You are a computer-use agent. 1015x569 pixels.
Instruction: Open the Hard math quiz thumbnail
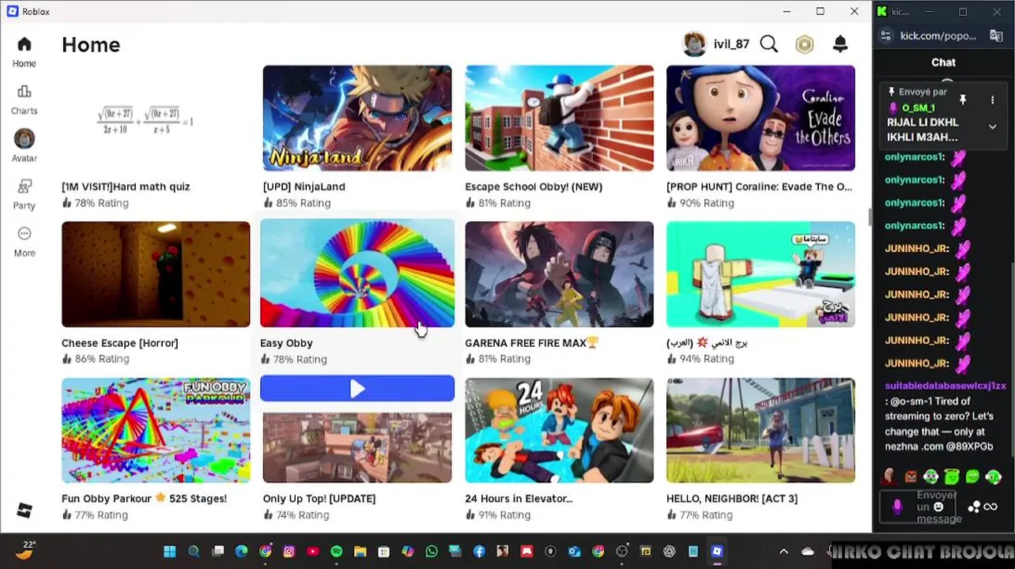[156, 119]
